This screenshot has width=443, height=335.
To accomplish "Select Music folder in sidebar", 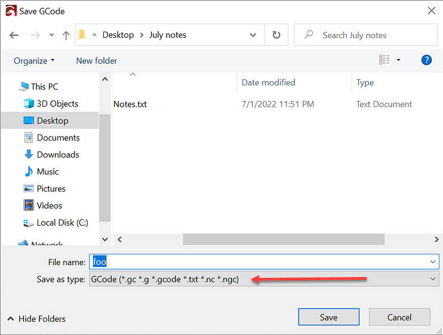I will tap(48, 171).
